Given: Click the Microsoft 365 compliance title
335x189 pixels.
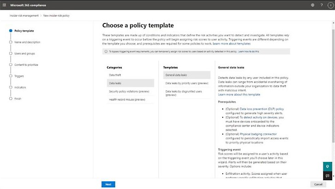Looking at the screenshot, I should [28, 5].
